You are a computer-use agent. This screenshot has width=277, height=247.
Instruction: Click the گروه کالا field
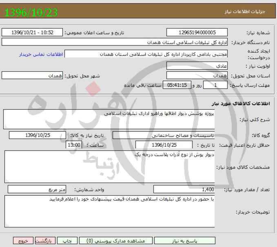164,135
